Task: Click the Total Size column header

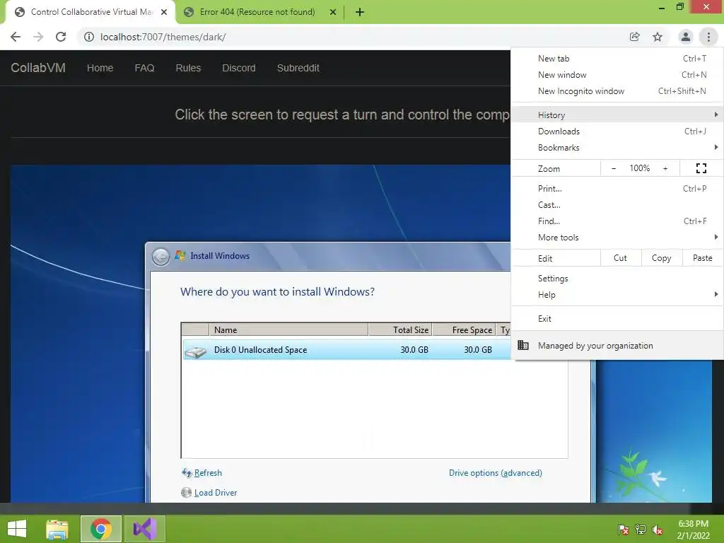Action: pos(400,329)
